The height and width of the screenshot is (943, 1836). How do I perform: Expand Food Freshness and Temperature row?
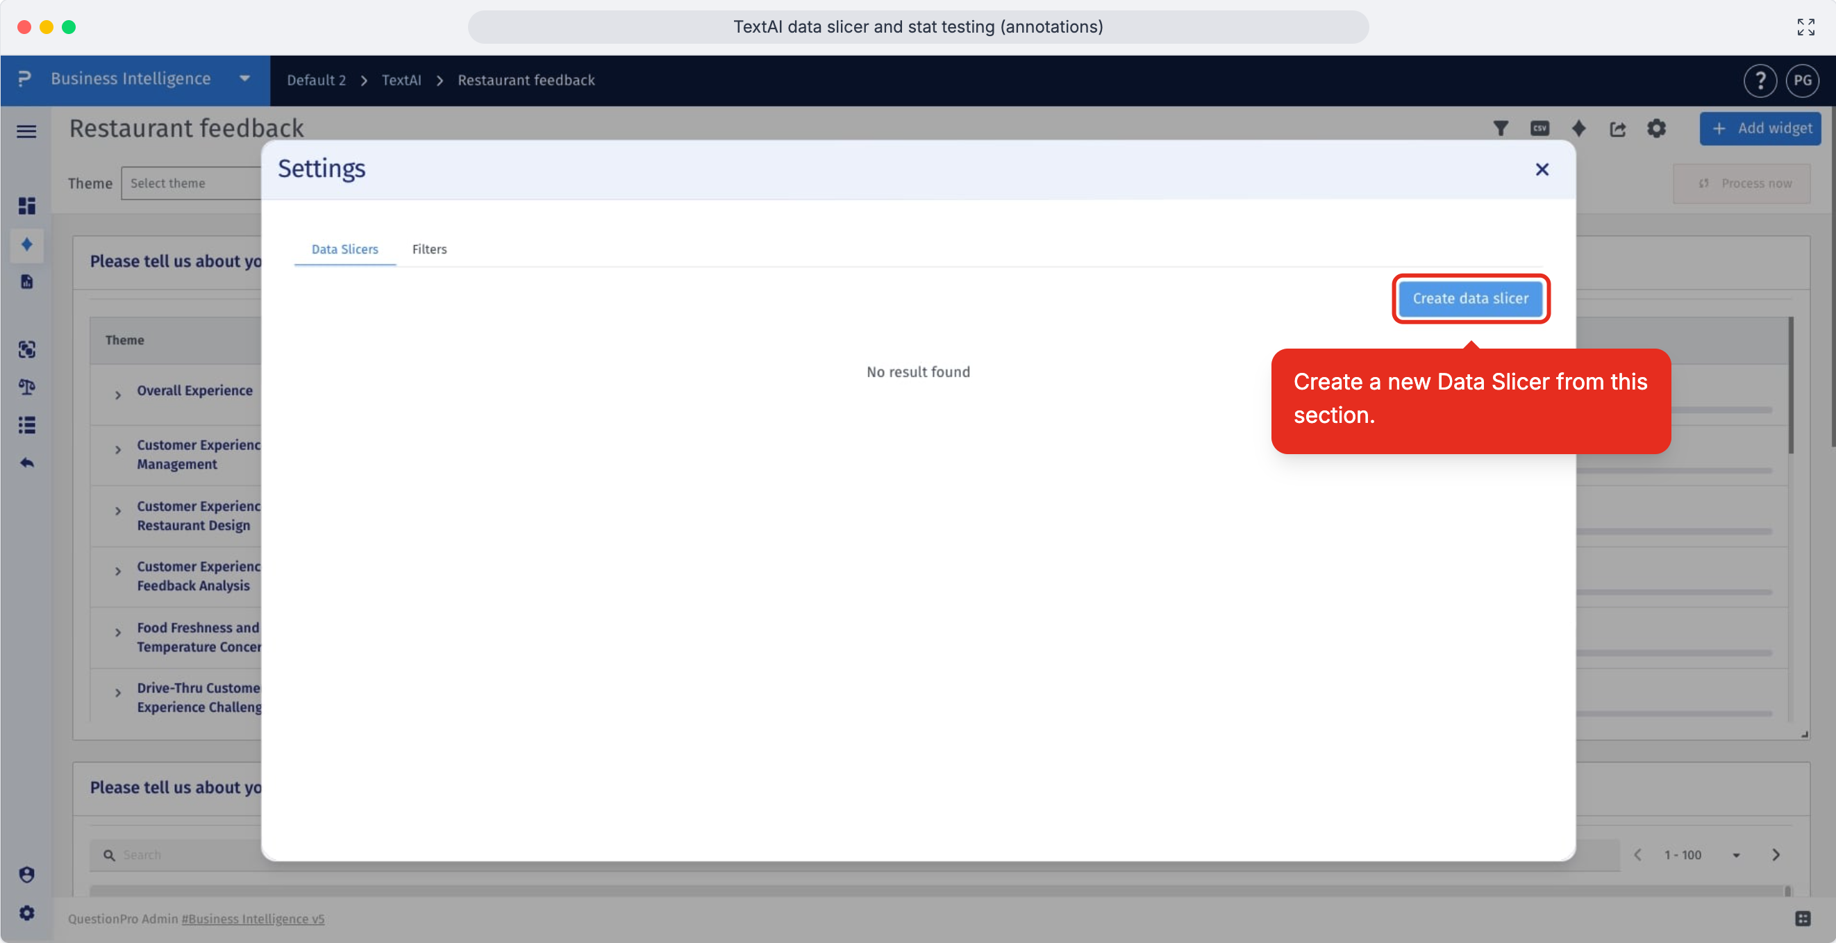point(117,632)
